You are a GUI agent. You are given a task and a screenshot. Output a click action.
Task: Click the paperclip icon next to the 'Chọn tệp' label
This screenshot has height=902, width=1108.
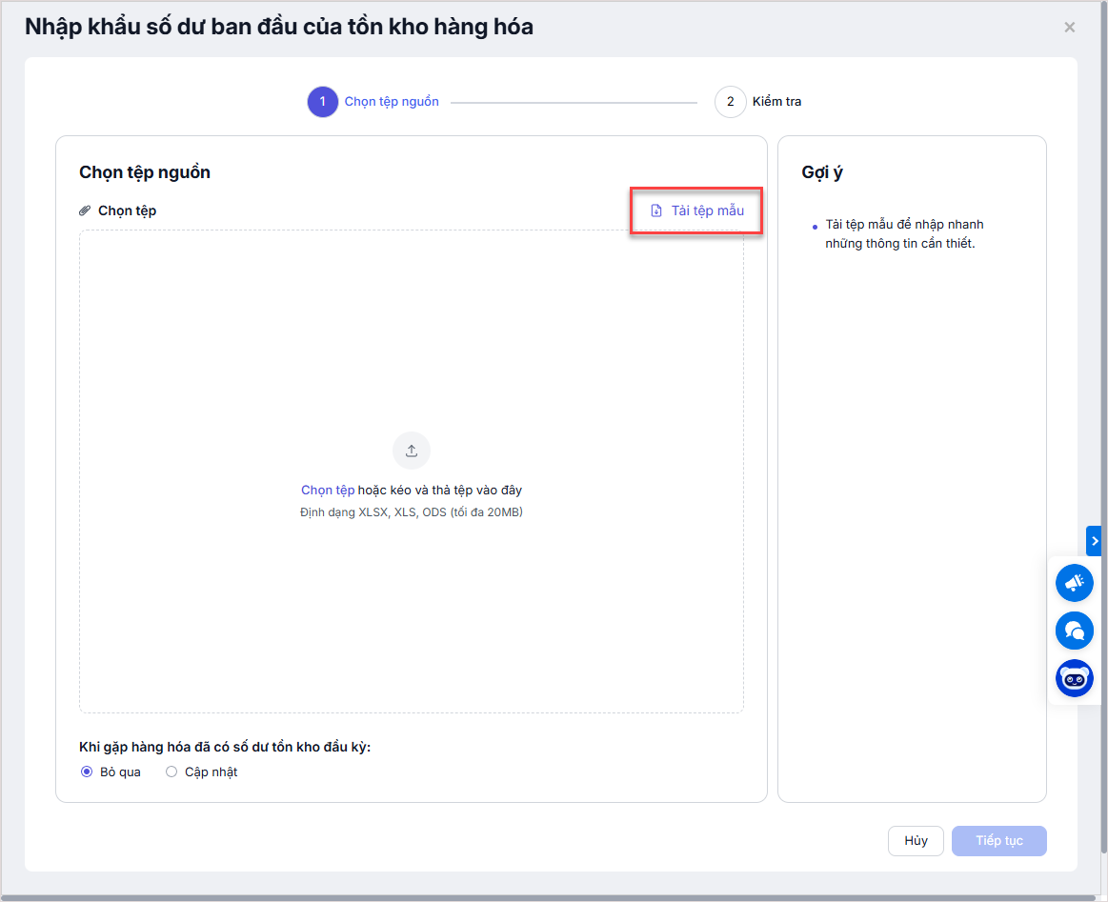pyautogui.click(x=85, y=210)
